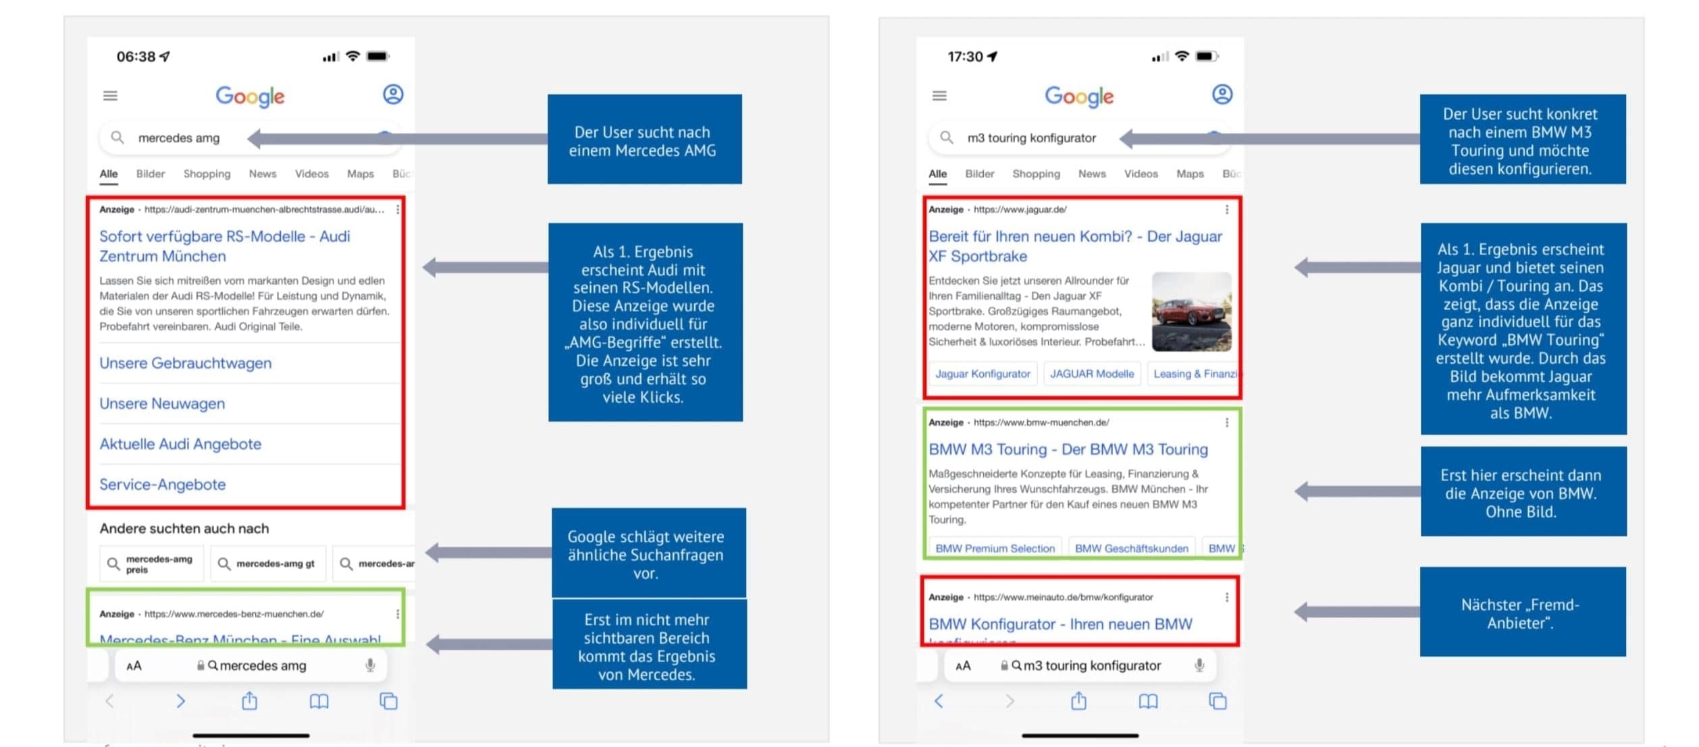Select mercedes-amg preis suggestion
Image resolution: width=1699 pixels, height=747 pixels.
click(152, 564)
